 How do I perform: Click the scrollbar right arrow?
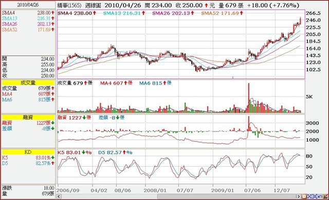pyautogui.click(x=299, y=196)
